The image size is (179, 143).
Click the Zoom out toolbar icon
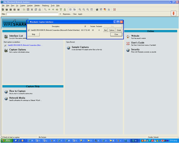click(x=84, y=10)
